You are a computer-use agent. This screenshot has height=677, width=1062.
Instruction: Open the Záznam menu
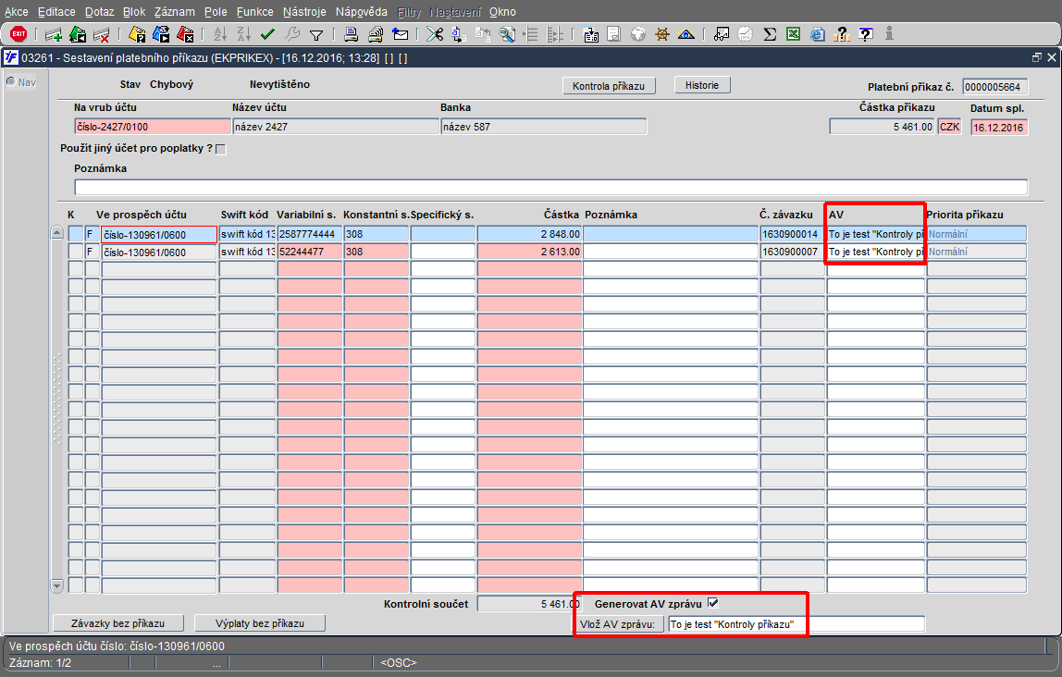point(175,11)
